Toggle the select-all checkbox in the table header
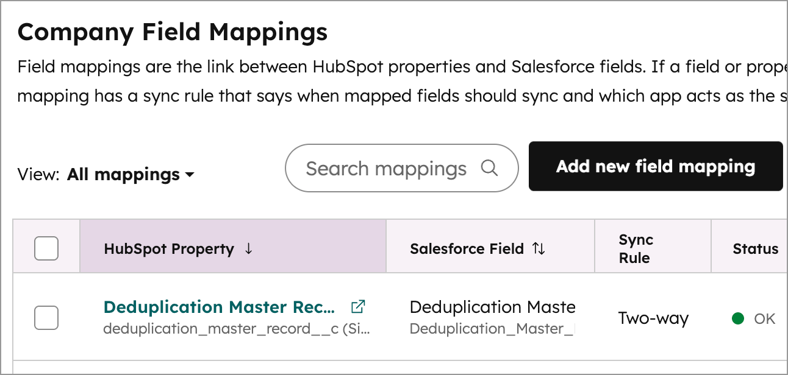The height and width of the screenshot is (375, 788). pyautogui.click(x=46, y=248)
